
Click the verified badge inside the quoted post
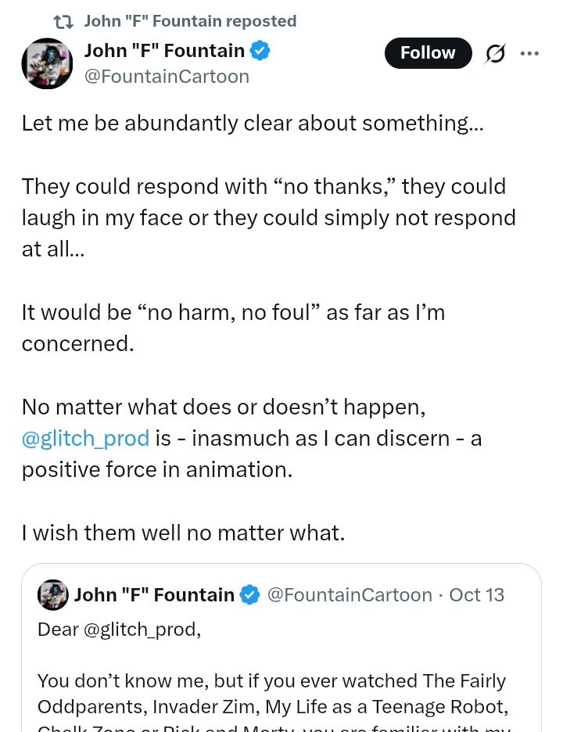tap(249, 595)
